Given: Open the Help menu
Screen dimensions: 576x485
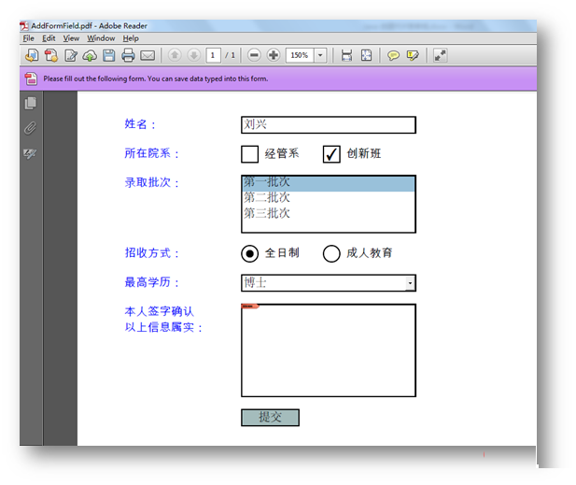Looking at the screenshot, I should pyautogui.click(x=131, y=38).
